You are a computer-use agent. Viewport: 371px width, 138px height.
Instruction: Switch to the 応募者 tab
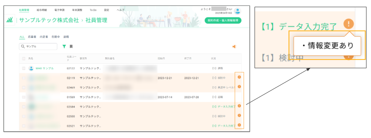[32, 37]
